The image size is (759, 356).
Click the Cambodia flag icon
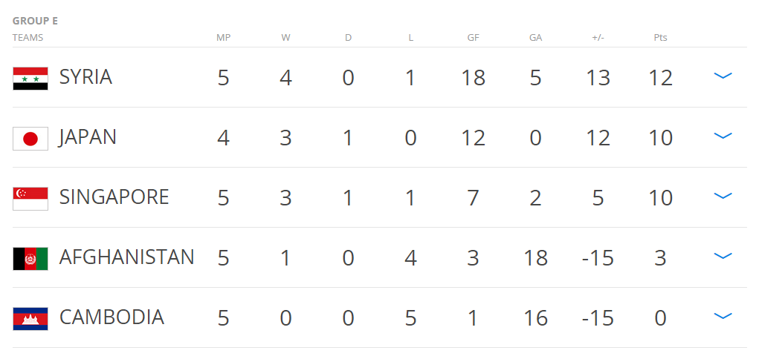click(30, 318)
